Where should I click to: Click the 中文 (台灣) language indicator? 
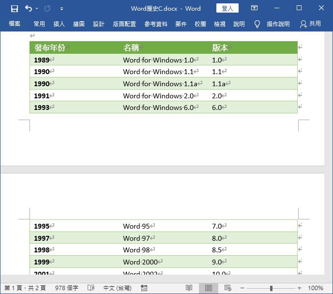(118, 288)
